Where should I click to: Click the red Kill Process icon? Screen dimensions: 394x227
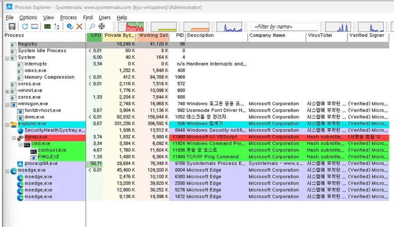tap(80, 26)
